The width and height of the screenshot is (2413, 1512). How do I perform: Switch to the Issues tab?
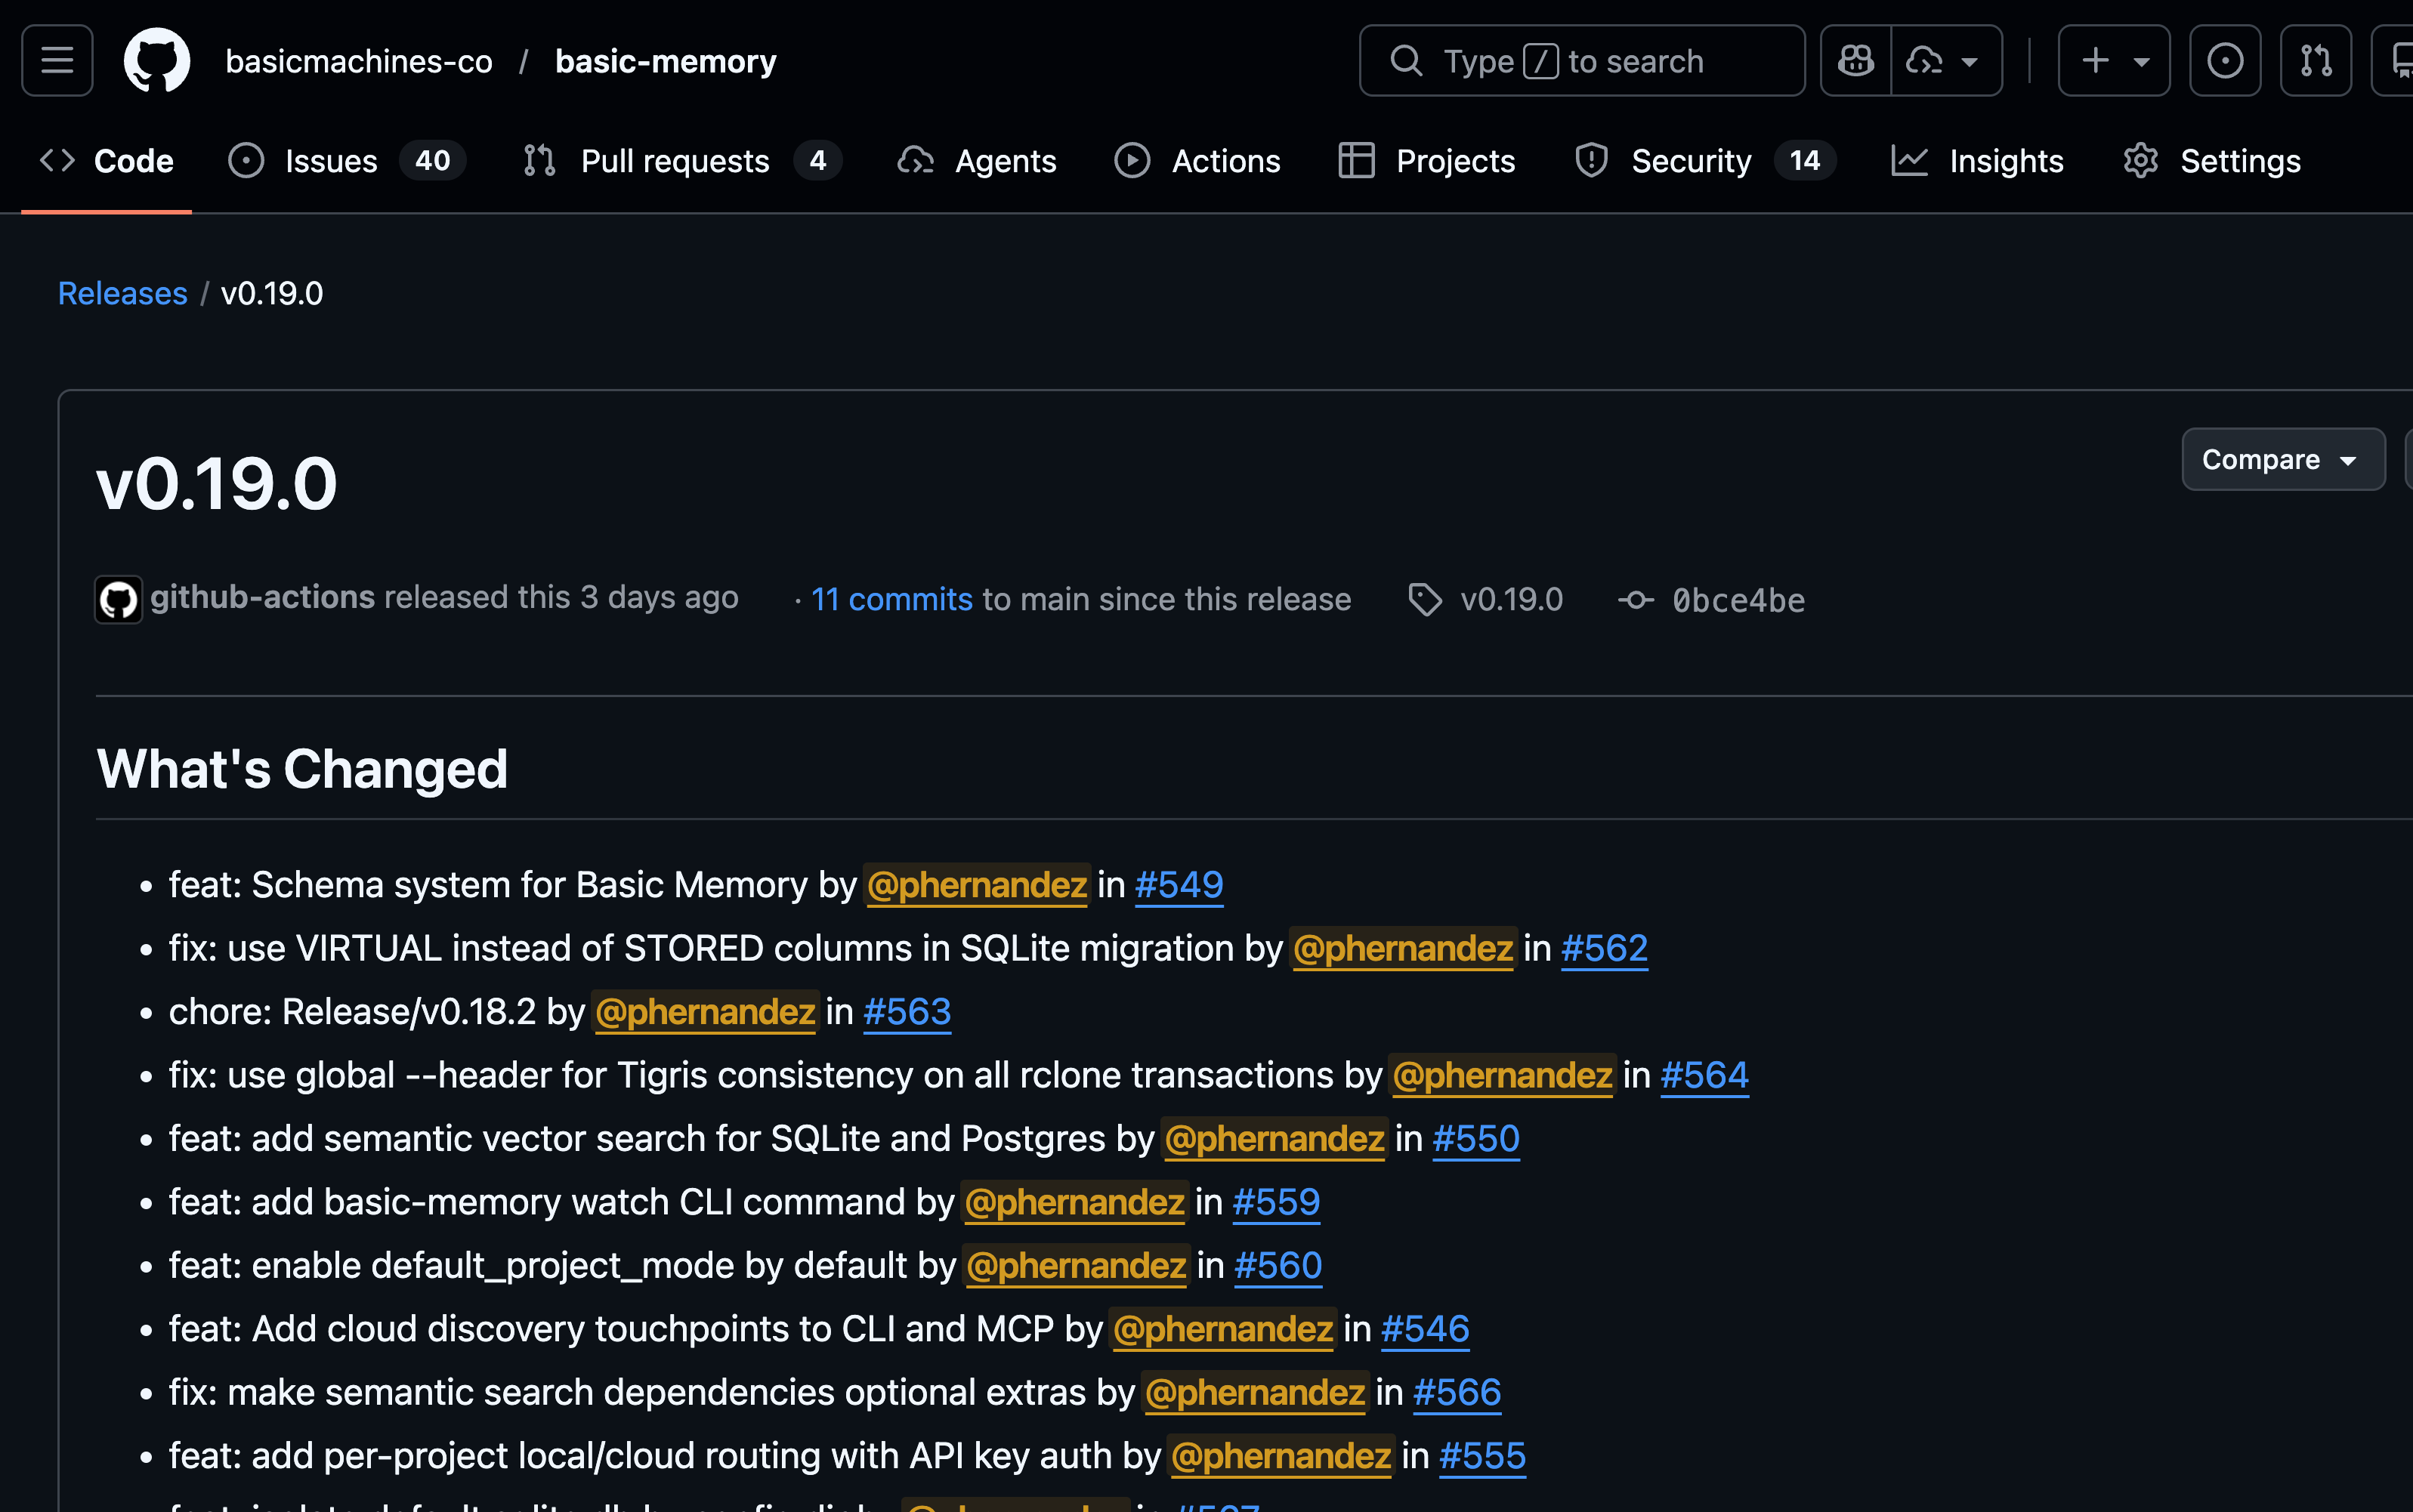346,161
